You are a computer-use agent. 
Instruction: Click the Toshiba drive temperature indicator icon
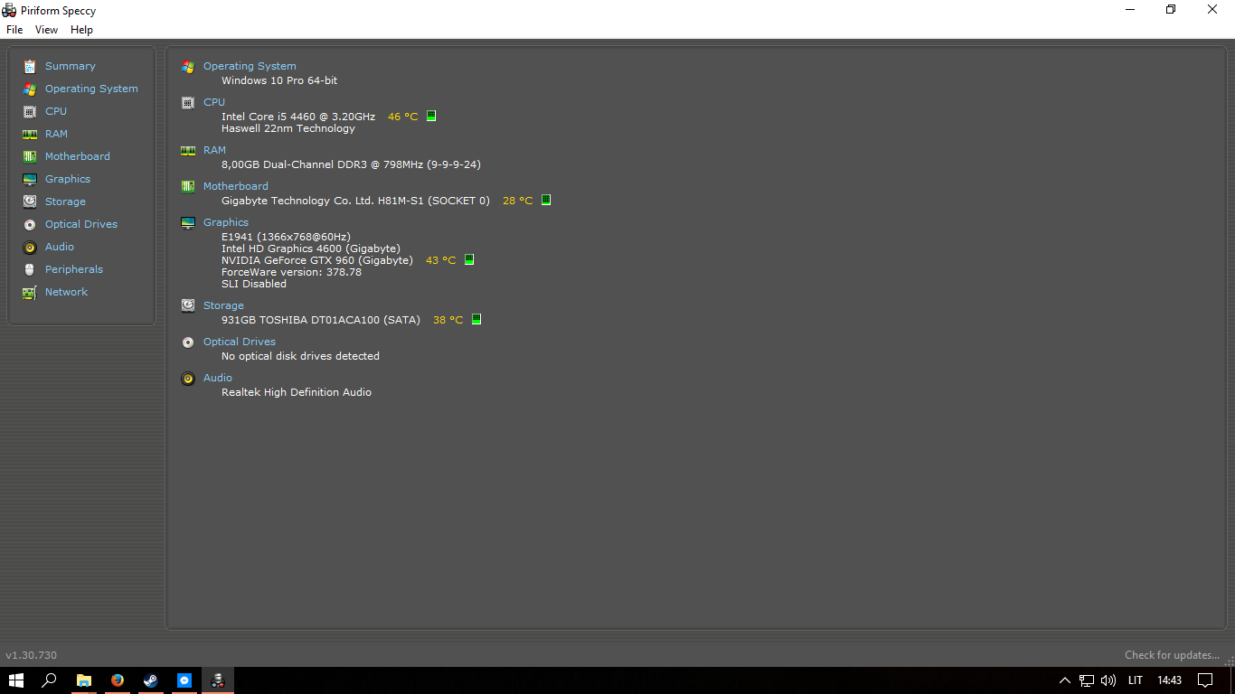click(476, 319)
